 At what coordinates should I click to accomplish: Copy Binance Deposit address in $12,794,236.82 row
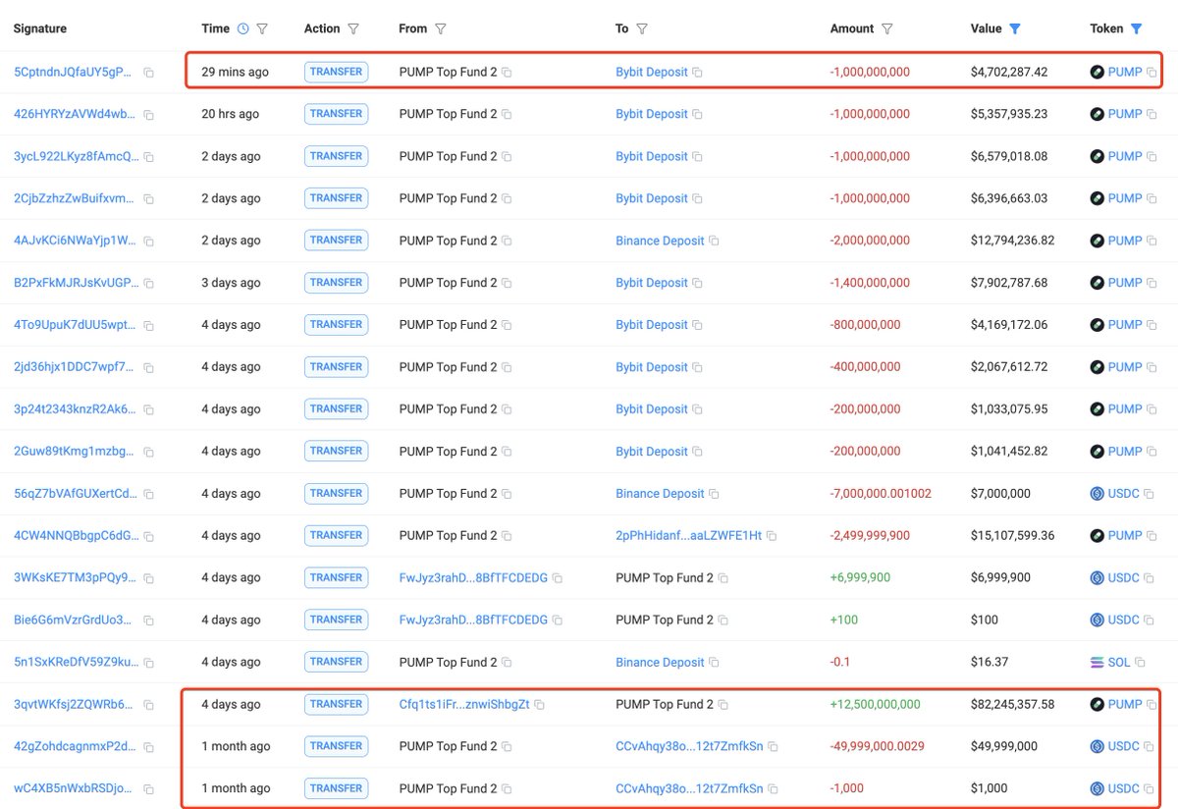click(714, 242)
